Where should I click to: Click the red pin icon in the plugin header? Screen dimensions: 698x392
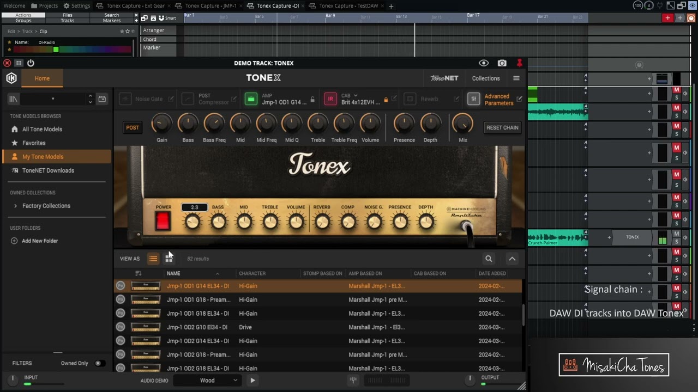pyautogui.click(x=520, y=63)
